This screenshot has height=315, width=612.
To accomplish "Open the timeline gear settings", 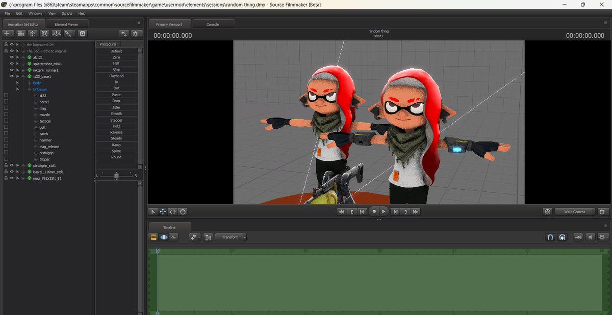I will click(603, 237).
